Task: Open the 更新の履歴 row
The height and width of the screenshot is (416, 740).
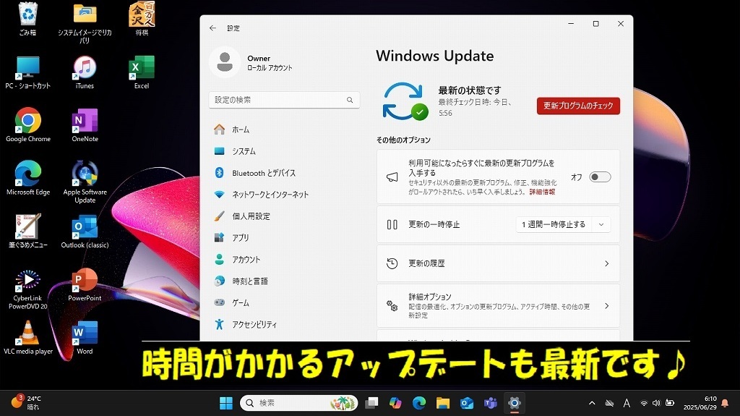Action: pos(498,263)
